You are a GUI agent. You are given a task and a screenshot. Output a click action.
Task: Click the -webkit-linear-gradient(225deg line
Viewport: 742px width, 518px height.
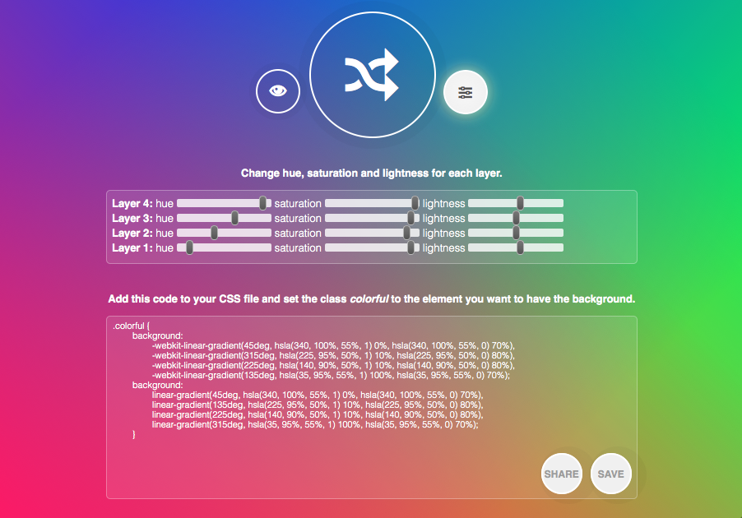(x=333, y=365)
